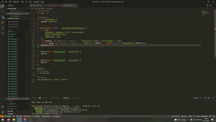
Task: Open the Terminal menu
Action: pos(36,2)
